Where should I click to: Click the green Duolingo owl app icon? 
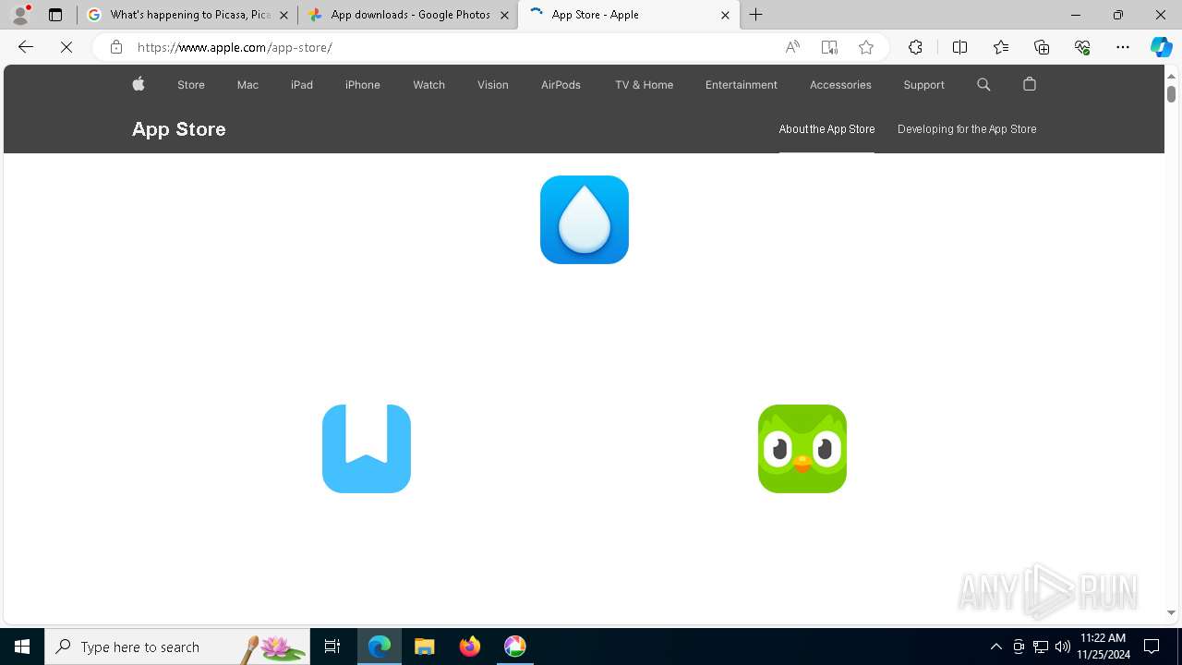[x=802, y=449]
